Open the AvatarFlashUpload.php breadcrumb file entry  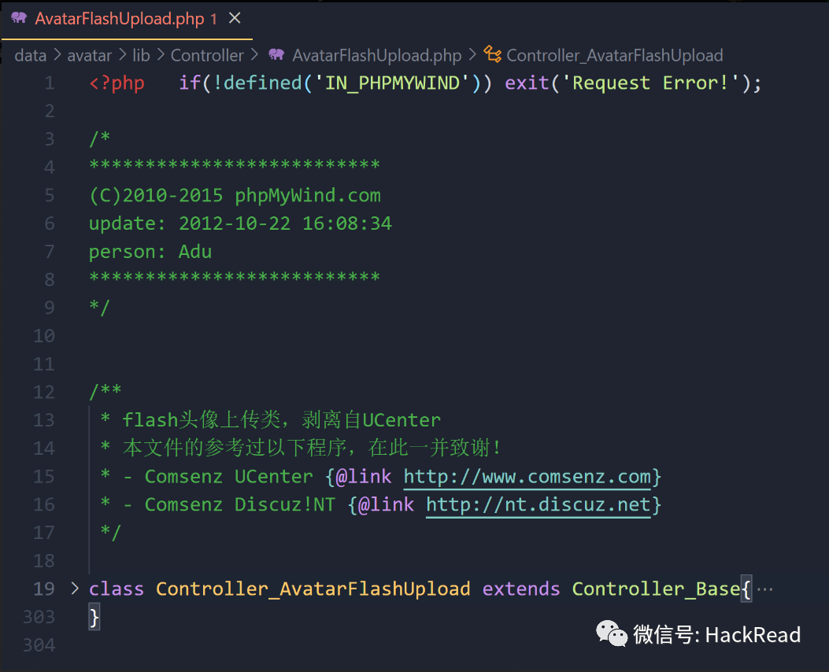tap(377, 55)
